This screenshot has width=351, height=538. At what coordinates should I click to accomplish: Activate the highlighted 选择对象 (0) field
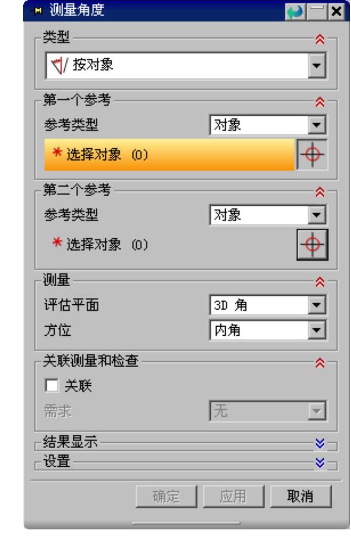[169, 154]
